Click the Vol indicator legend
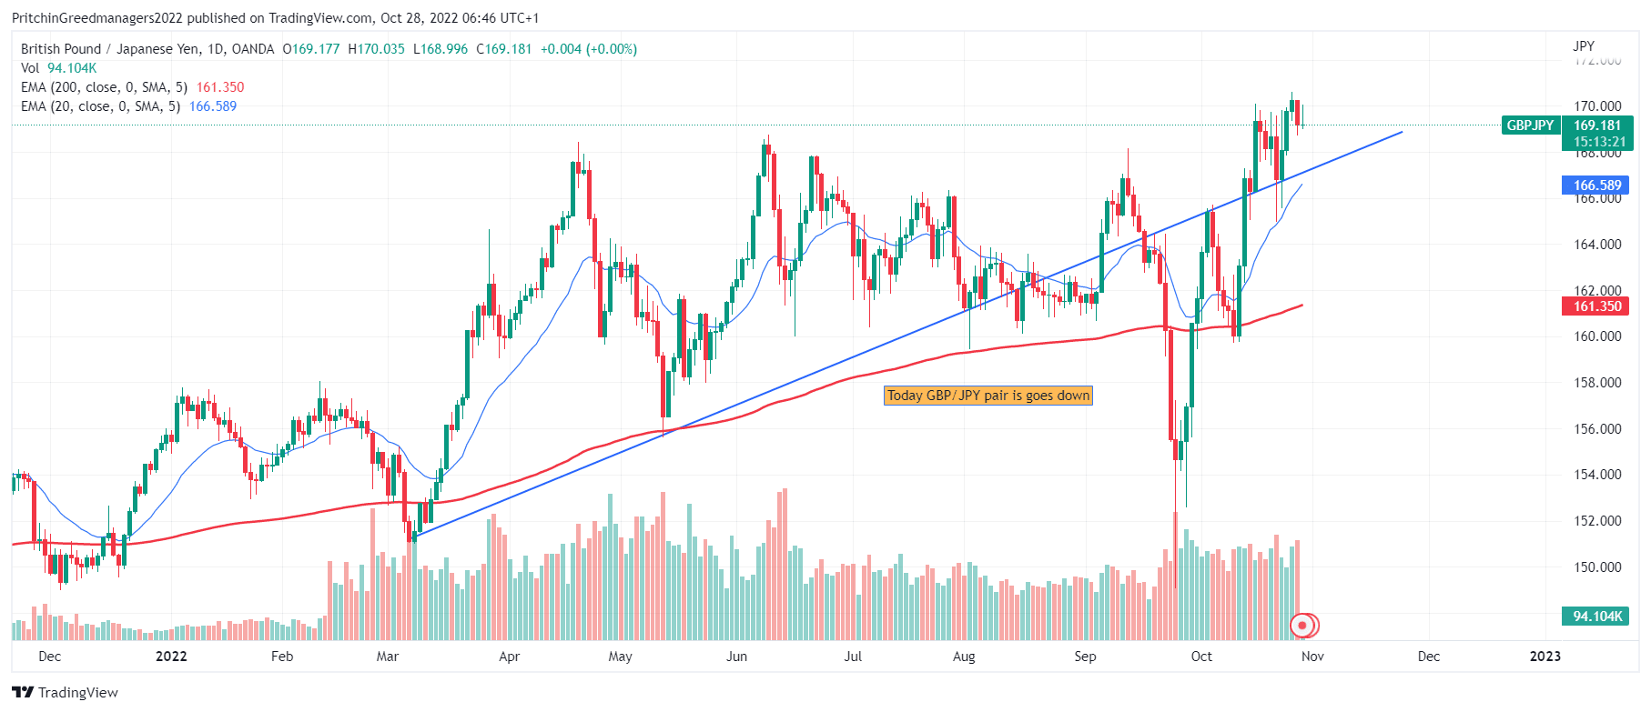Viewport: 1651px width, 712px height. [x=30, y=68]
